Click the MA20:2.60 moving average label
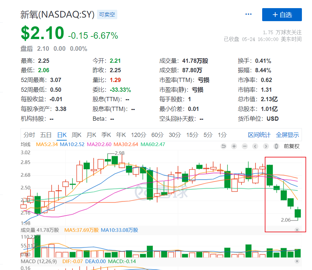The image size is (312, 270). [99, 144]
